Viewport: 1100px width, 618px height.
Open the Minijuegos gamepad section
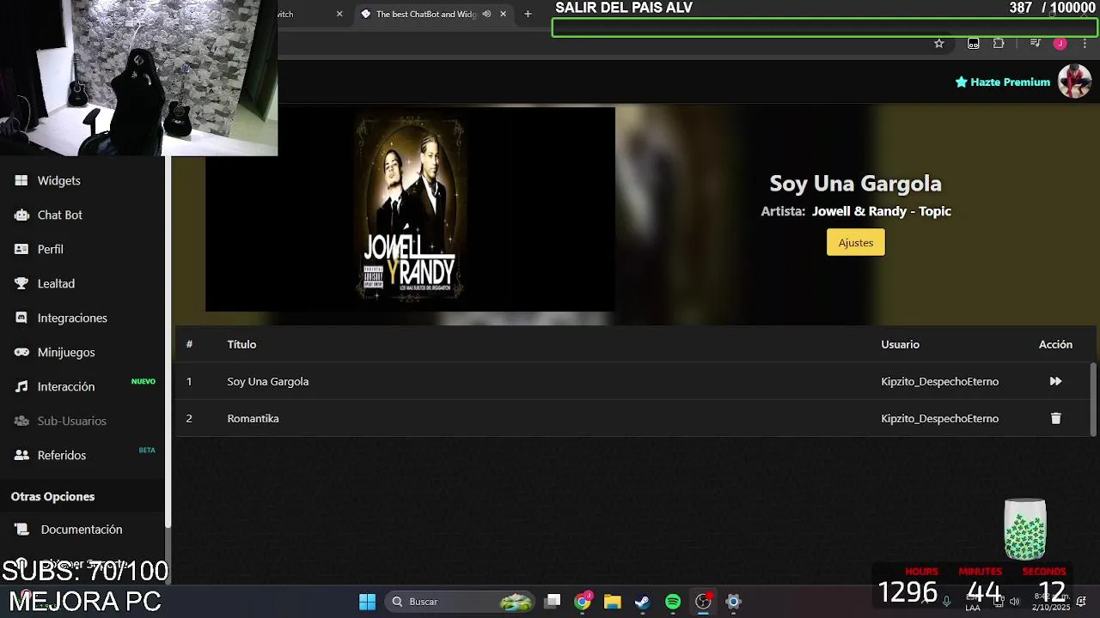[x=66, y=352]
